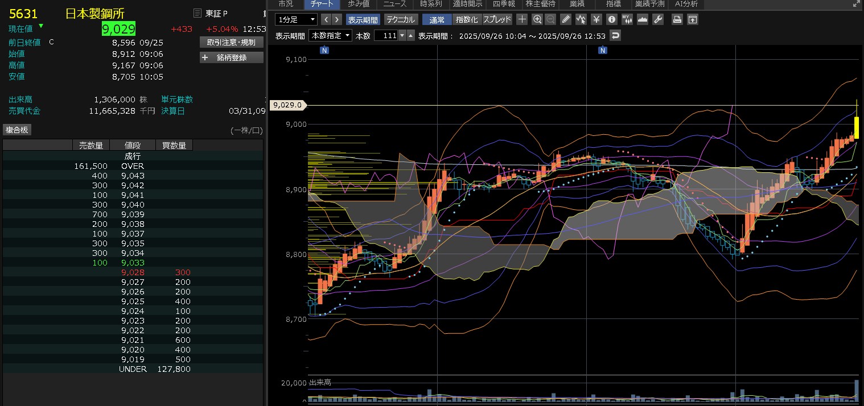Viewport: 864px width, 406px height.
Task: Switch to 指数化 indexed mode
Action: [x=467, y=19]
